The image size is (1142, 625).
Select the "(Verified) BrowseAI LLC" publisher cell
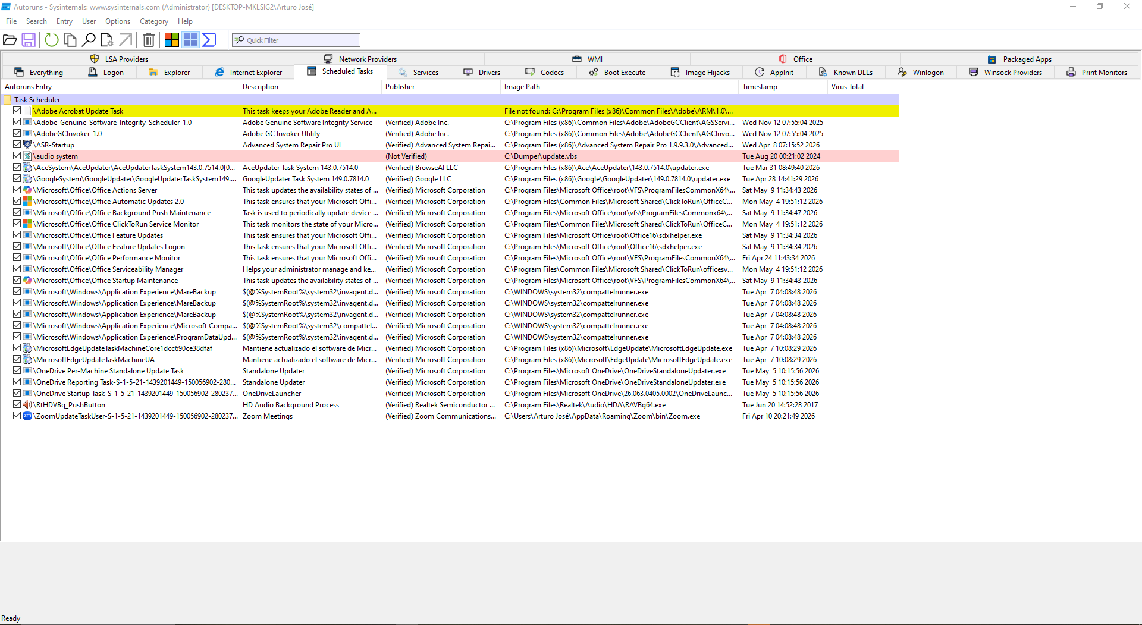422,168
